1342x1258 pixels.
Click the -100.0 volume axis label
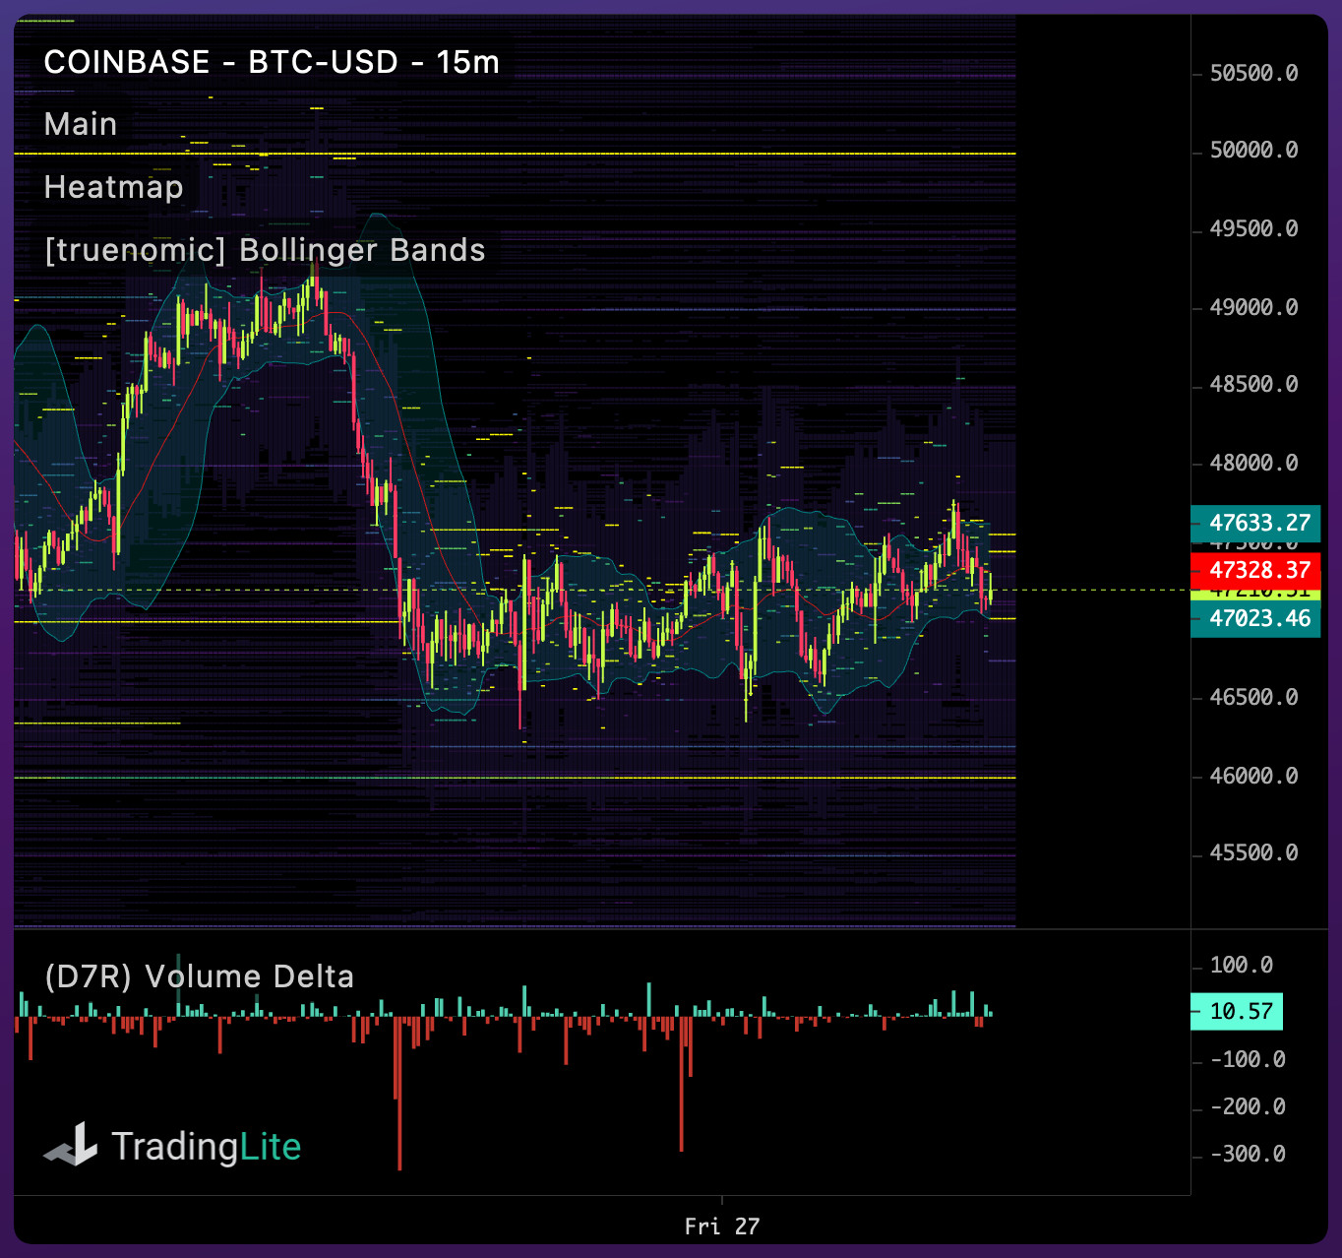coord(1248,1059)
